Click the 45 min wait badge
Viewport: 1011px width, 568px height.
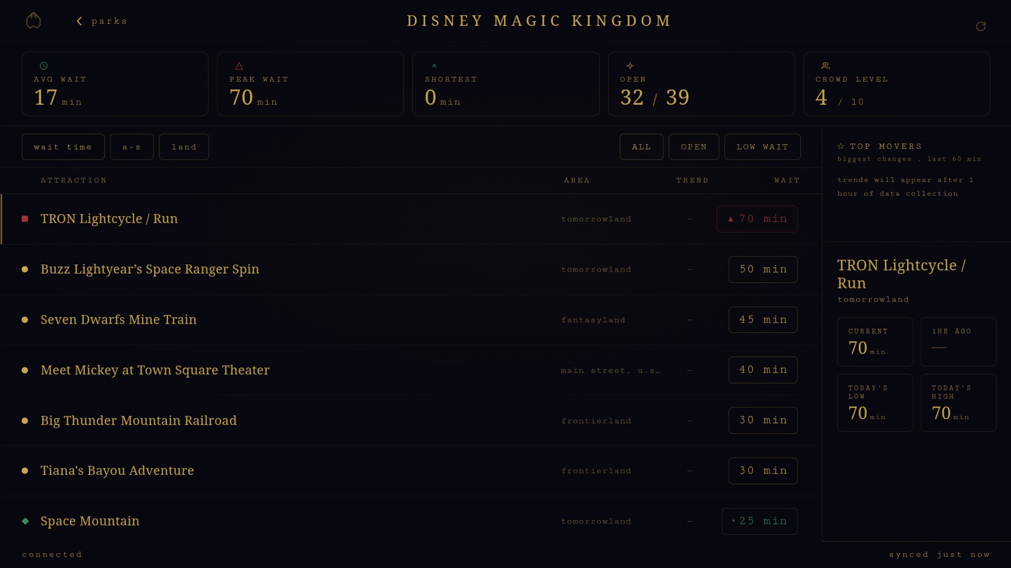pos(763,320)
